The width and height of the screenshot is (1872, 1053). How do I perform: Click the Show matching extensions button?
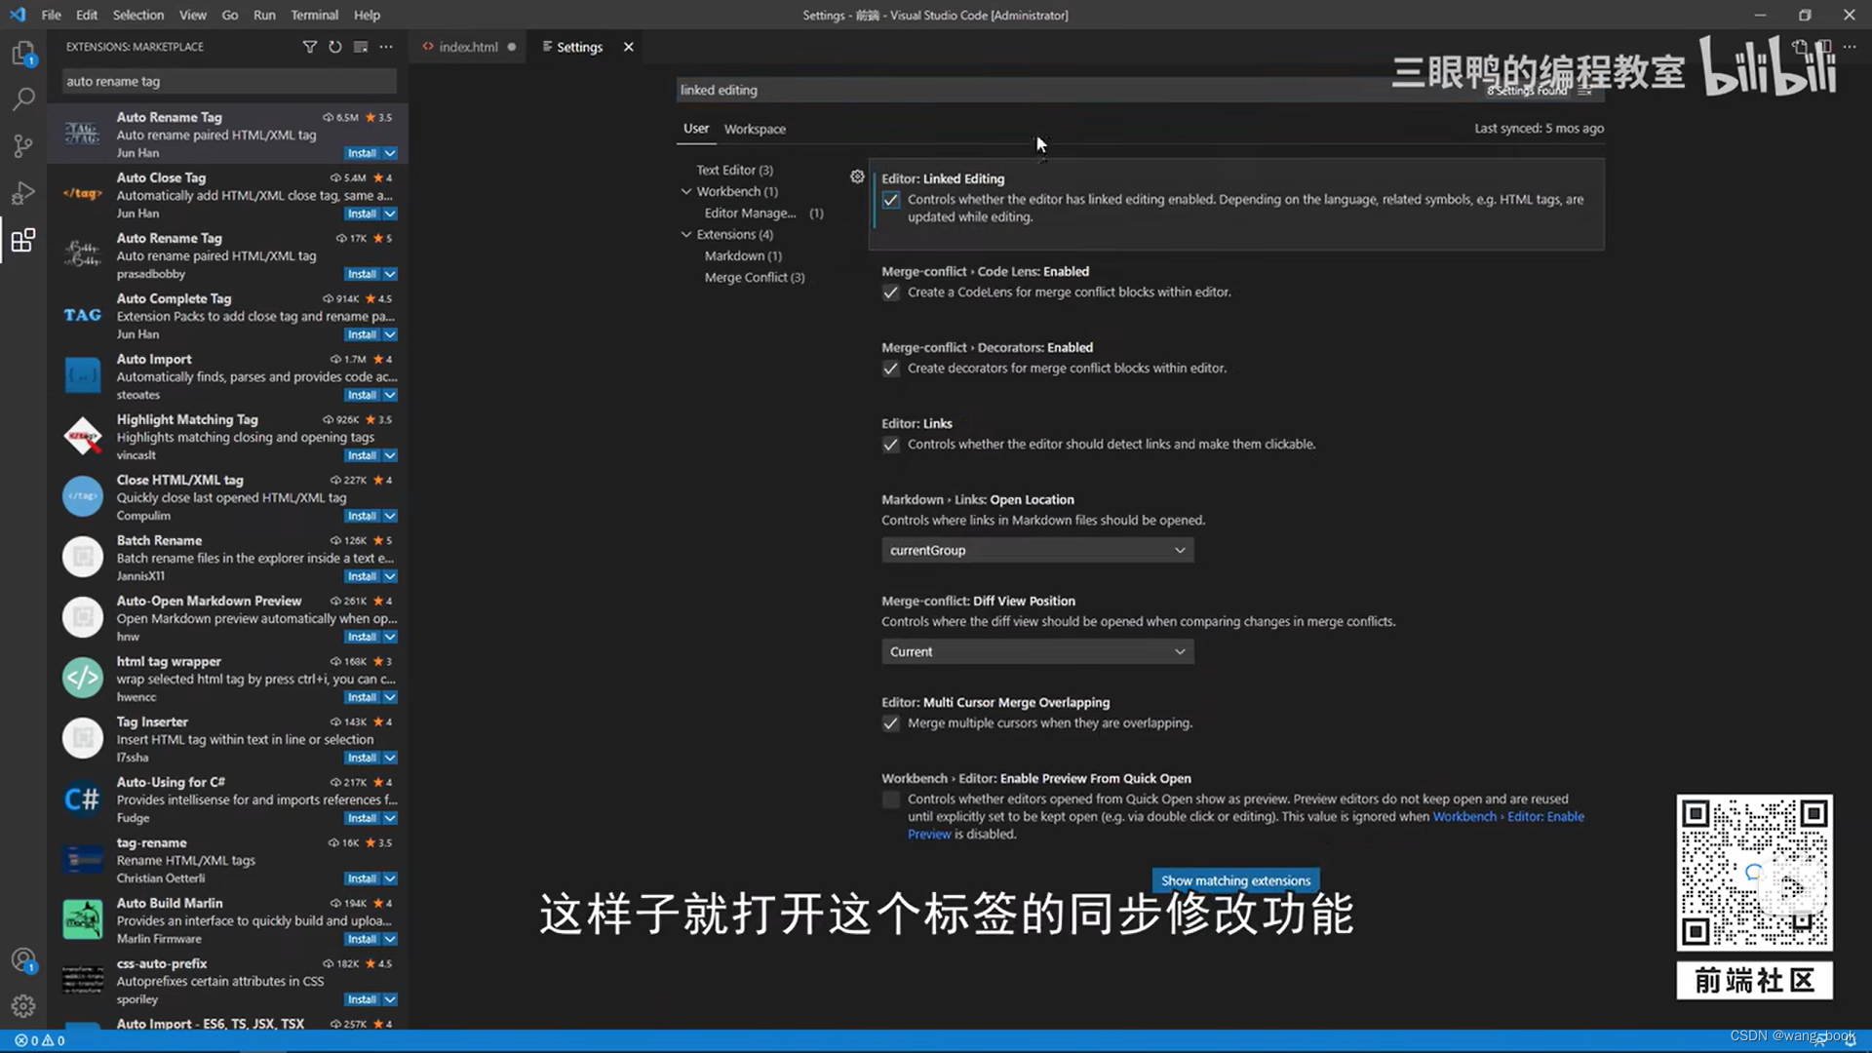click(1234, 879)
